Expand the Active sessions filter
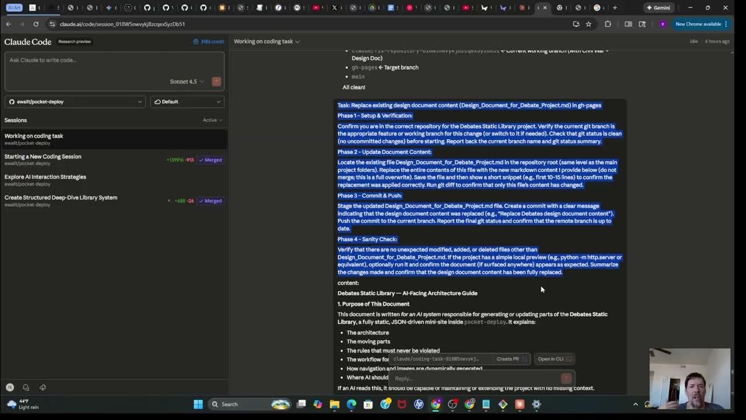746x420 pixels. click(212, 120)
